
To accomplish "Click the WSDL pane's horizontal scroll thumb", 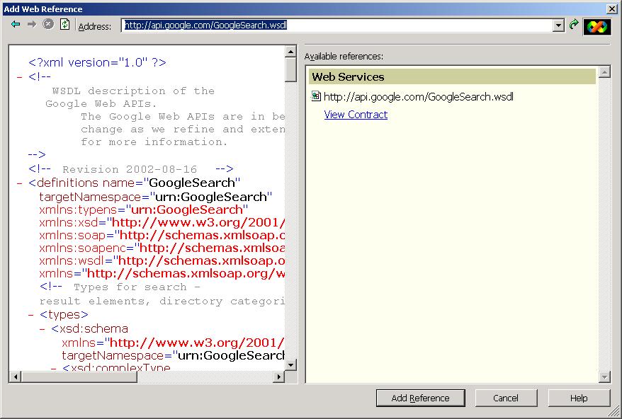I will 79,377.
